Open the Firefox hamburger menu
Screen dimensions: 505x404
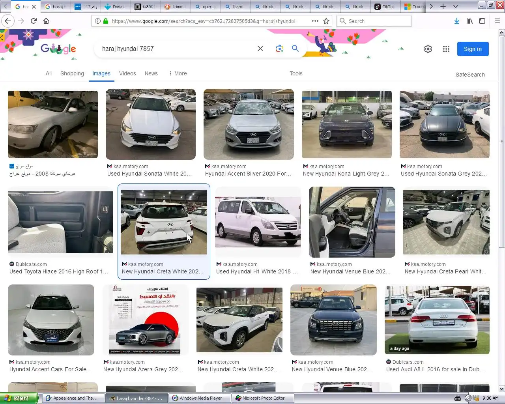[x=498, y=21]
